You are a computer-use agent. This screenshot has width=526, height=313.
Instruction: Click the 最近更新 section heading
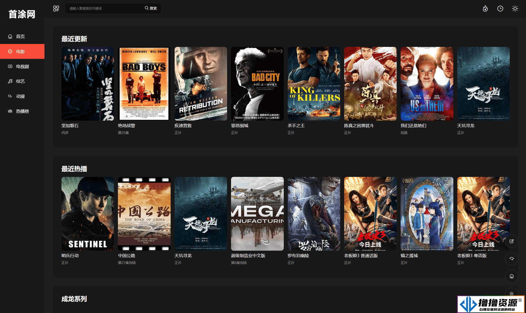click(74, 39)
